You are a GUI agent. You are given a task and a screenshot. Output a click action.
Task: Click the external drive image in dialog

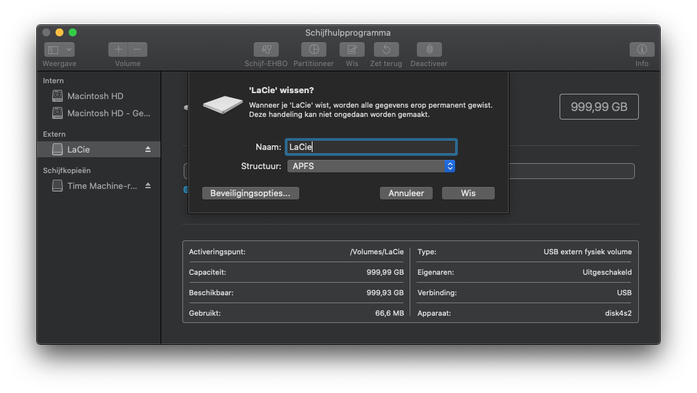[x=223, y=104]
